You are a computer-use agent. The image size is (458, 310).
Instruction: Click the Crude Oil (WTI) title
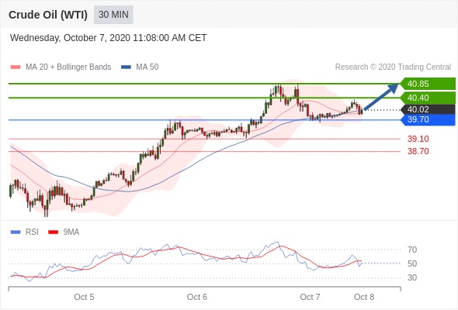pos(48,15)
